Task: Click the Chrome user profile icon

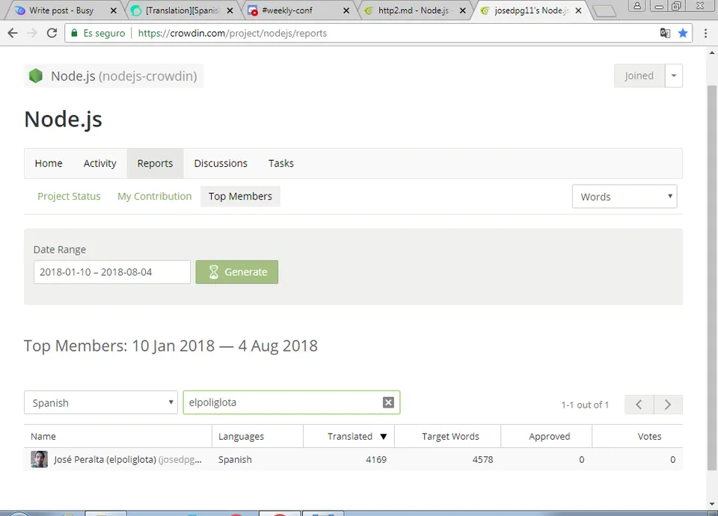Action: click(x=637, y=6)
